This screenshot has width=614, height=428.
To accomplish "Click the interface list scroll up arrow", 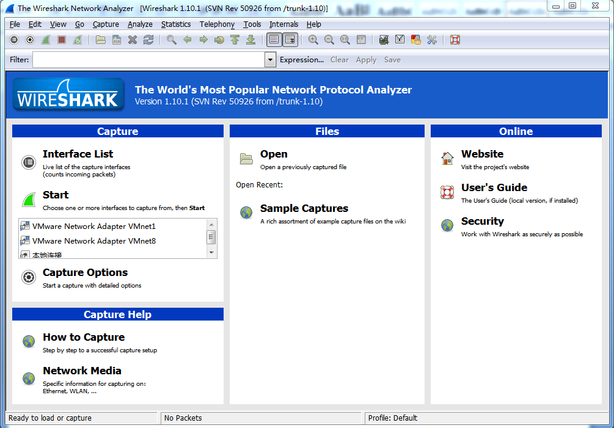I will pyautogui.click(x=211, y=225).
